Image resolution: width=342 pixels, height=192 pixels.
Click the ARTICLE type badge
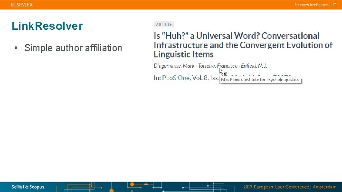[164, 25]
